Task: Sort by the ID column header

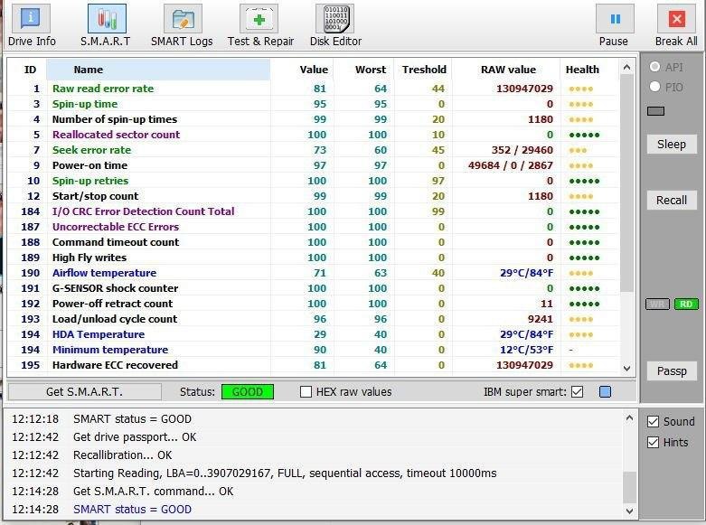Action: click(x=30, y=70)
